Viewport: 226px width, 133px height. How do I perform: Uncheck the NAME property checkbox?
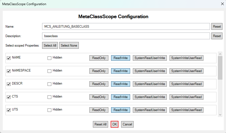coord(9,58)
